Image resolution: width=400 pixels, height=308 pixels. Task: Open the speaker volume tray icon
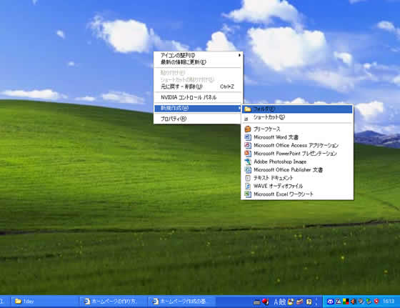click(x=354, y=302)
